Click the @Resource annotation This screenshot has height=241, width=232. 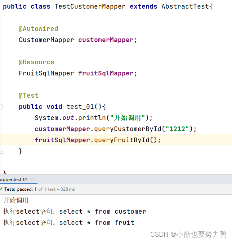(x=36, y=62)
